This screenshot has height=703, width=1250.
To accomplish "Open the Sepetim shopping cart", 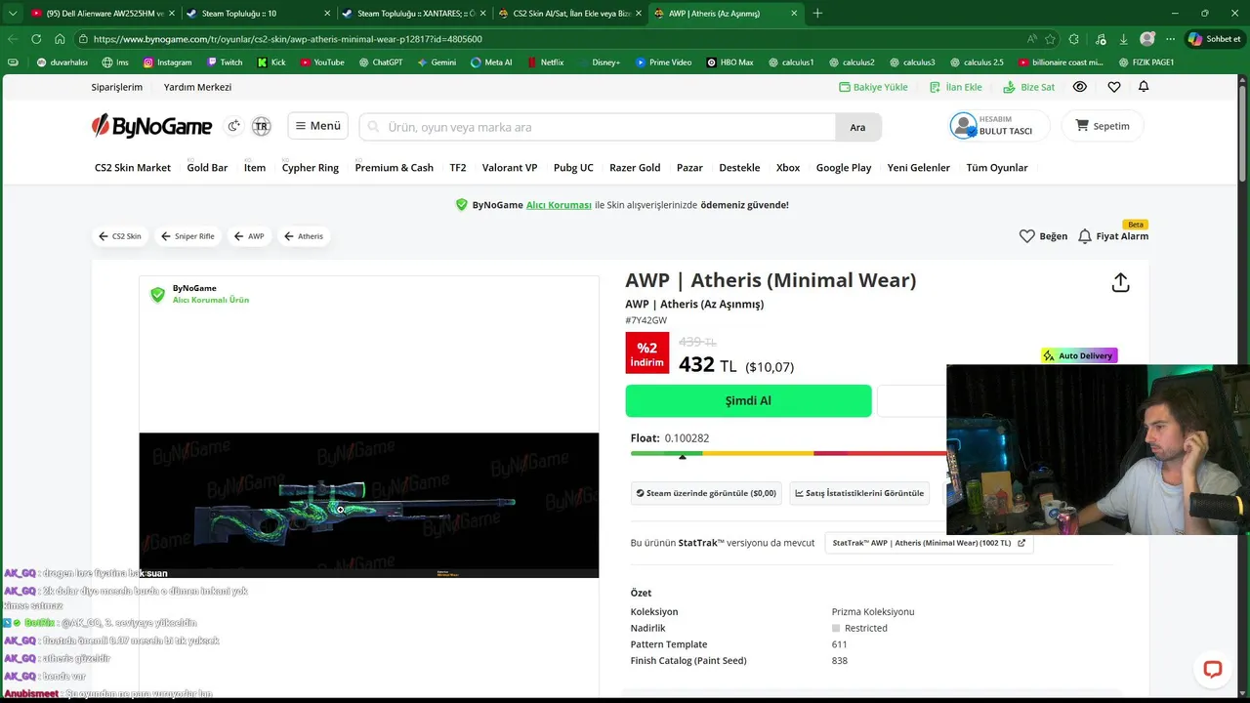I will pyautogui.click(x=1103, y=126).
